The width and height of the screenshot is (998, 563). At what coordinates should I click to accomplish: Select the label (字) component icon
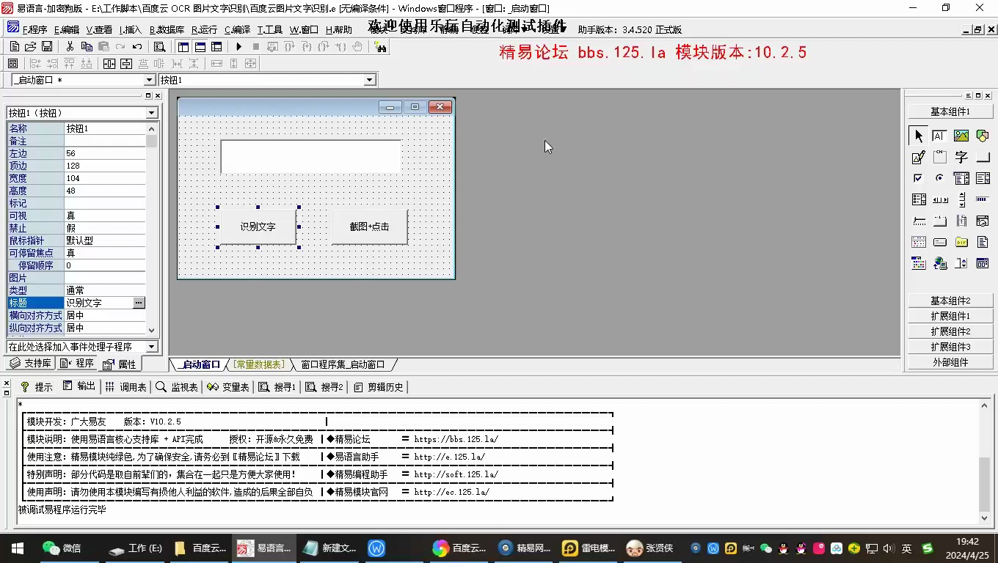[x=961, y=157]
